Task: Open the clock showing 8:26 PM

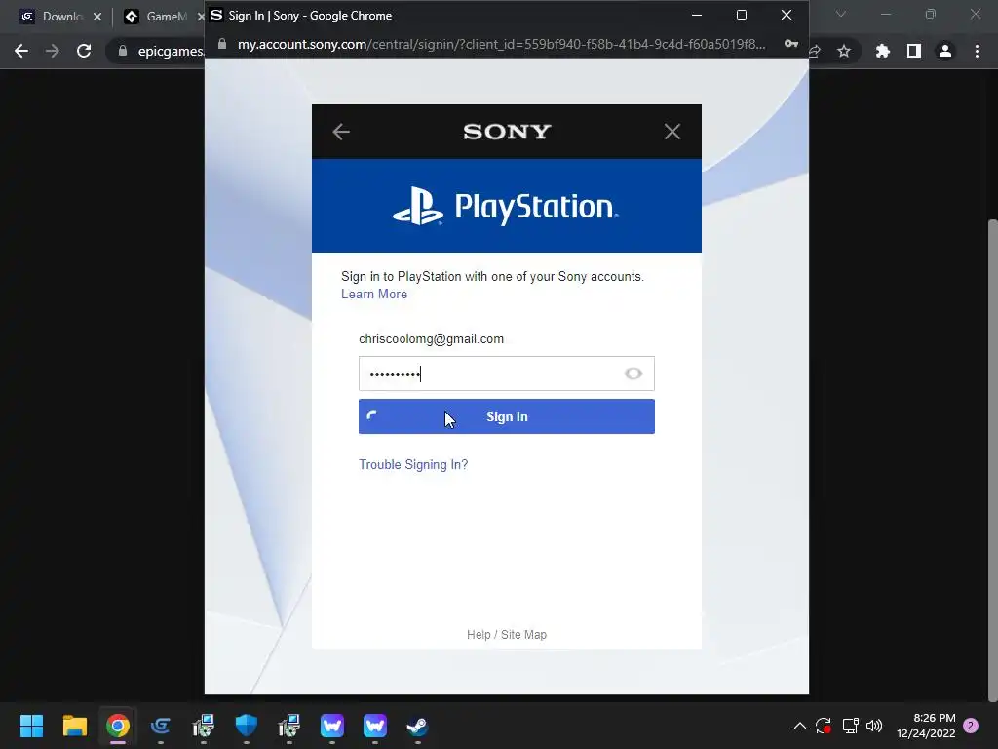Action: point(926,726)
